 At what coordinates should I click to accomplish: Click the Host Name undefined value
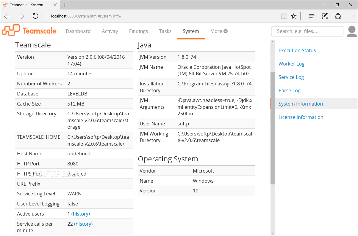(79, 154)
